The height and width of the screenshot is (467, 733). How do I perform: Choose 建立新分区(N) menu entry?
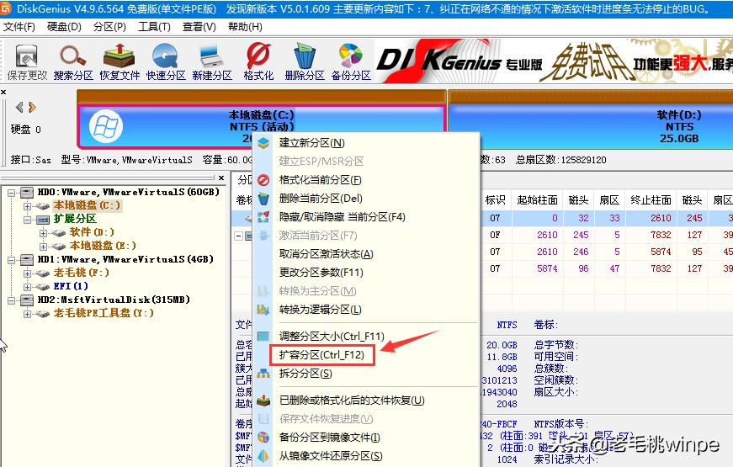point(312,143)
